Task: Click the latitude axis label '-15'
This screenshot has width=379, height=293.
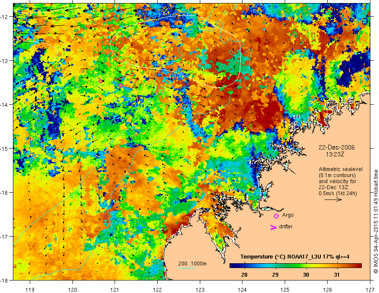Action: coord(4,148)
